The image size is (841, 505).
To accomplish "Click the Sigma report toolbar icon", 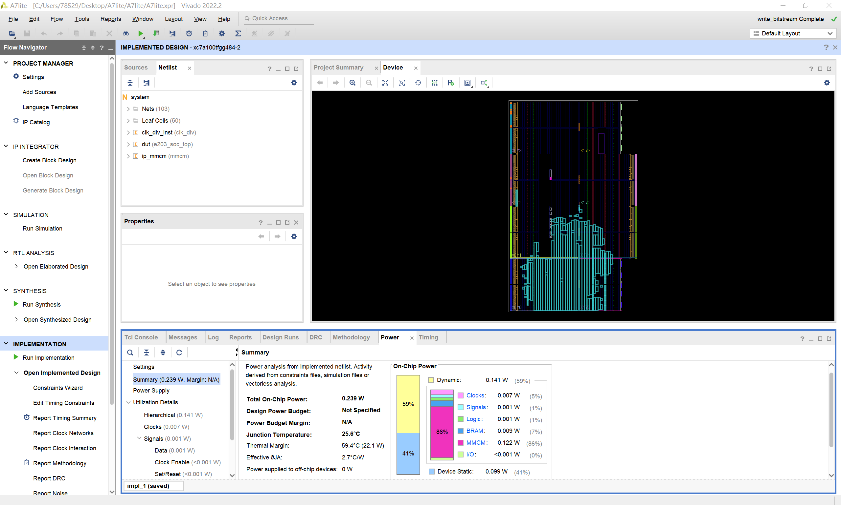I will 238,33.
